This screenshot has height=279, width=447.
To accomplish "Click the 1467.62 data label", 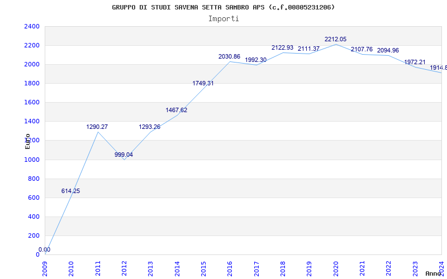I will (177, 110).
